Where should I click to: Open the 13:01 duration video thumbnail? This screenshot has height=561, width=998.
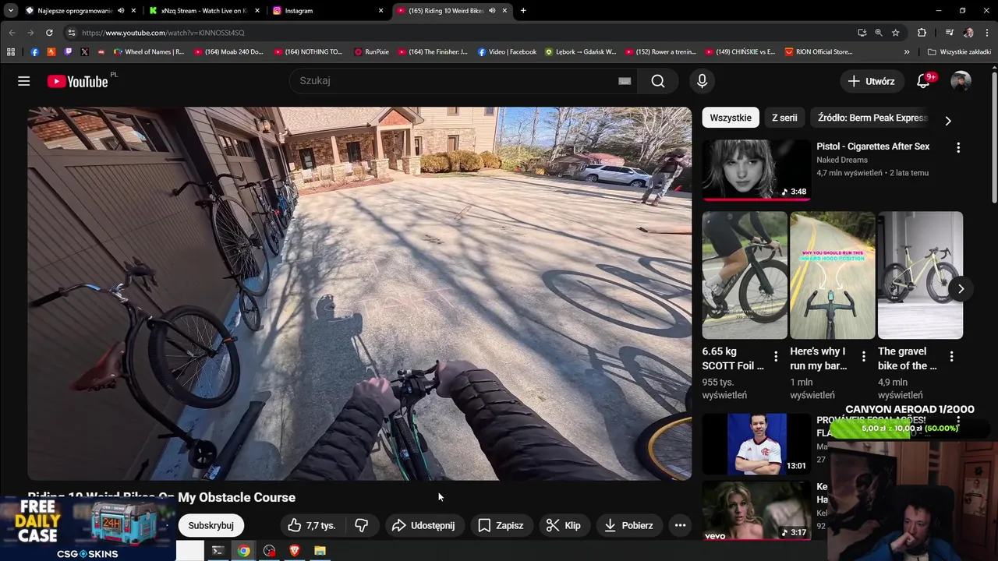[756, 444]
